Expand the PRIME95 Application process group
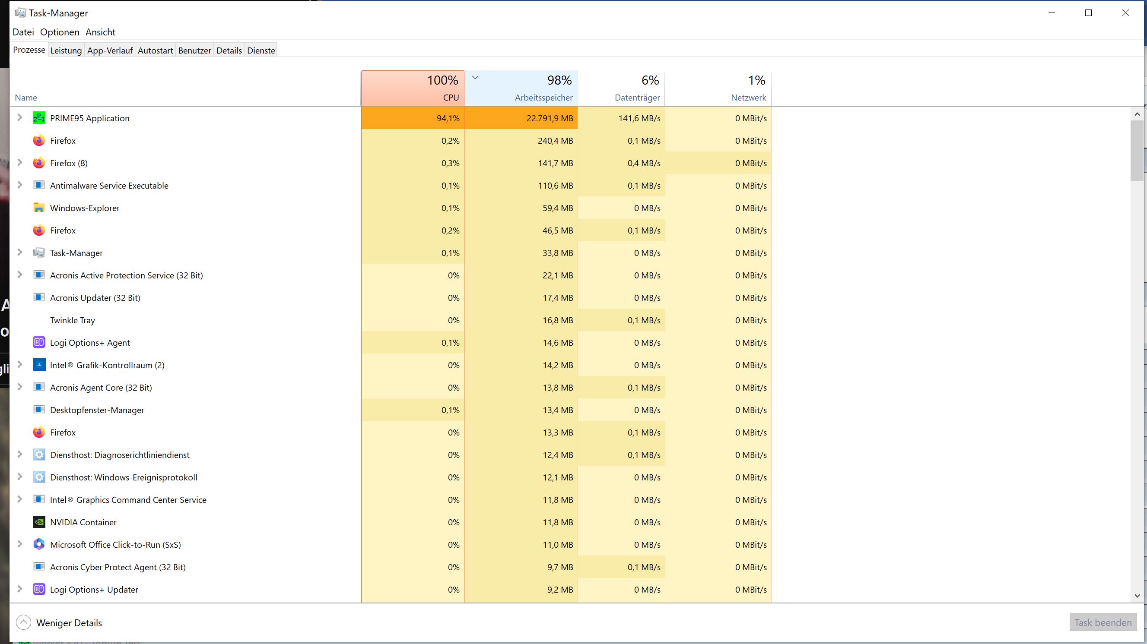Viewport: 1147px width, 644px height. [x=19, y=118]
